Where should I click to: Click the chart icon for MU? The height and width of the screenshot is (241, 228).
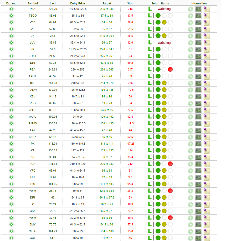[x=198, y=177]
